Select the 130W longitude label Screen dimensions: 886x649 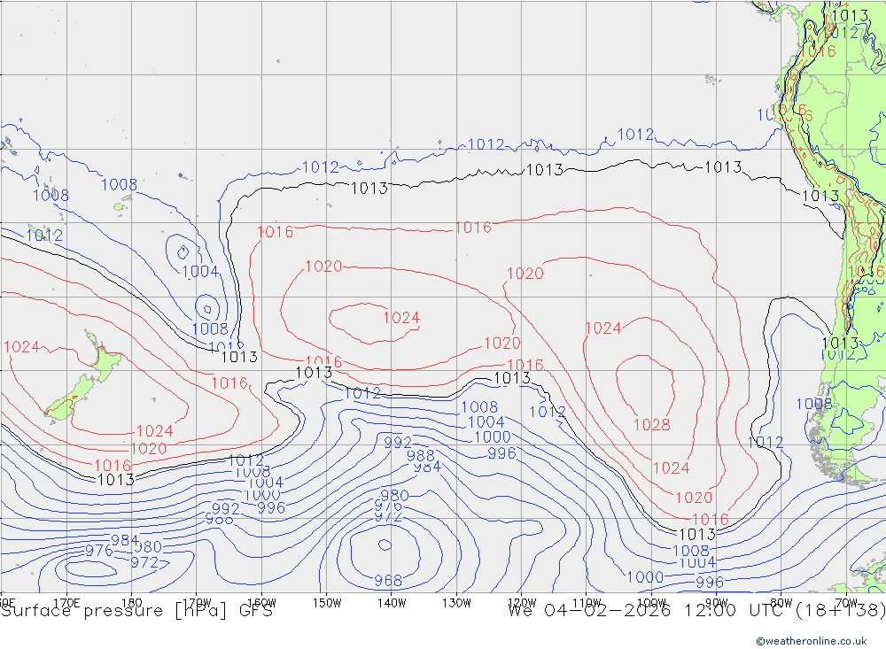point(456,603)
